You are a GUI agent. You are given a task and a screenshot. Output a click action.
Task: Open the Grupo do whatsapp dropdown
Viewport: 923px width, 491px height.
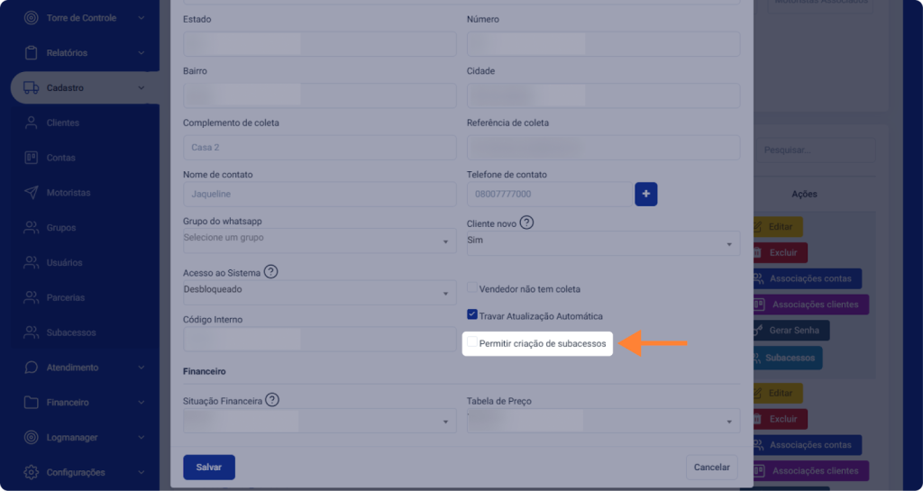click(x=319, y=241)
